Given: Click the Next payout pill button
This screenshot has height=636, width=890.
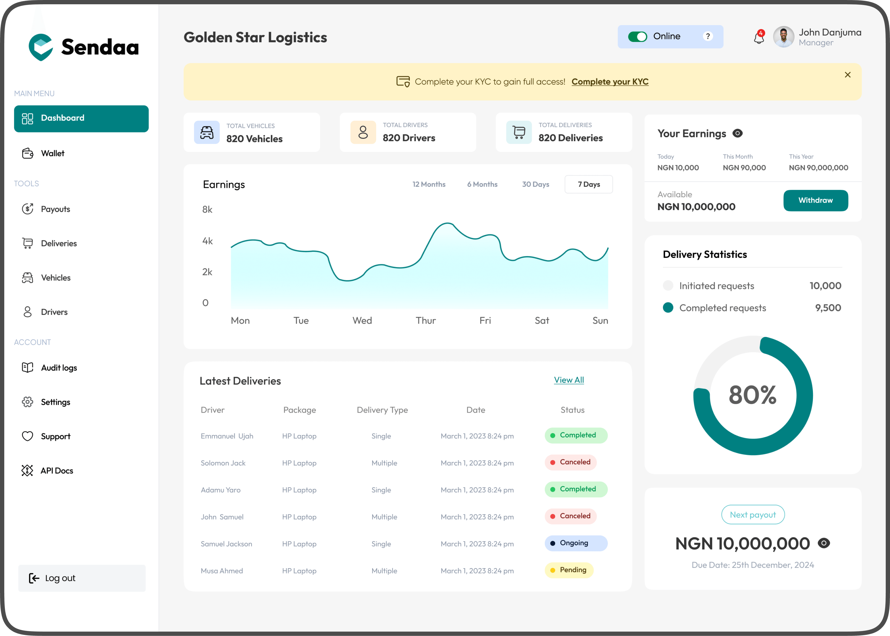Looking at the screenshot, I should pos(753,515).
